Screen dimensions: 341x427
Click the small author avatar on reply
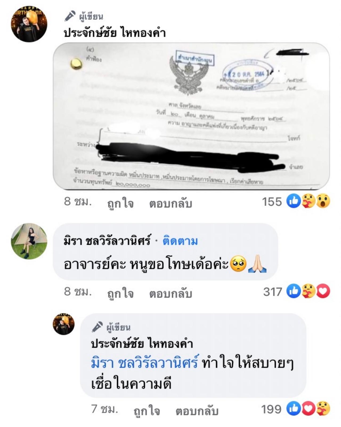click(x=64, y=324)
